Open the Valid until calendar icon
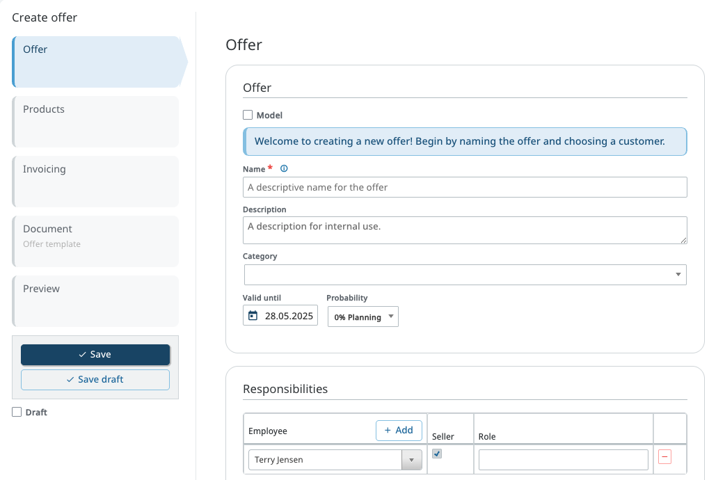Viewport: 709px width, 480px height. [253, 316]
